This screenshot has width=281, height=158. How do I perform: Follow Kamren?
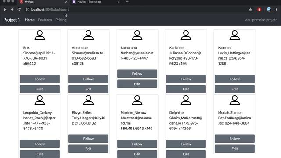tap(234, 79)
